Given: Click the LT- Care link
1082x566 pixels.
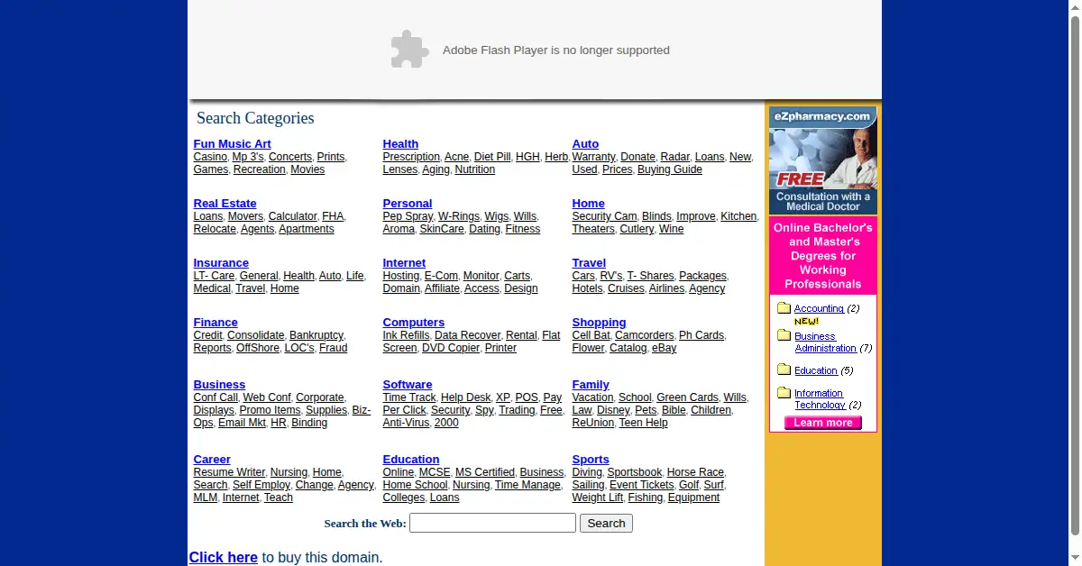Looking at the screenshot, I should tap(214, 276).
